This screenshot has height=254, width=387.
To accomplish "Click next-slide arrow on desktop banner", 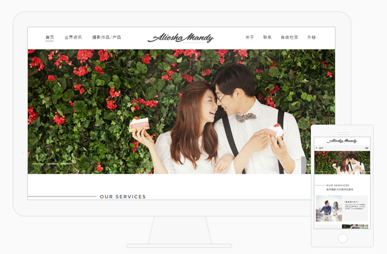I will (304, 165).
